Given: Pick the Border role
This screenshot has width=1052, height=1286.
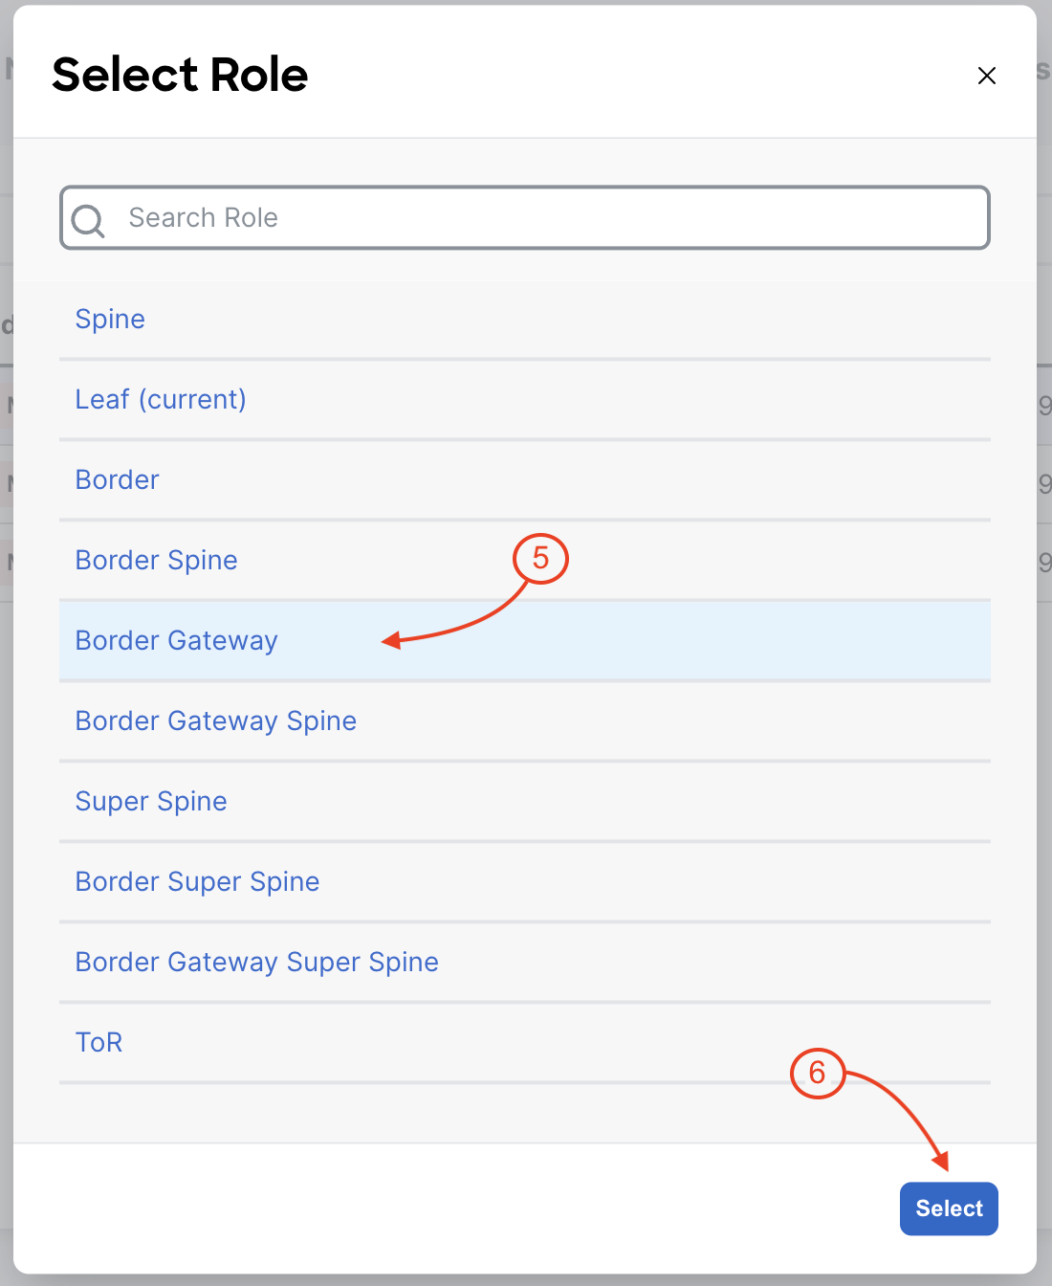Looking at the screenshot, I should point(524,480).
